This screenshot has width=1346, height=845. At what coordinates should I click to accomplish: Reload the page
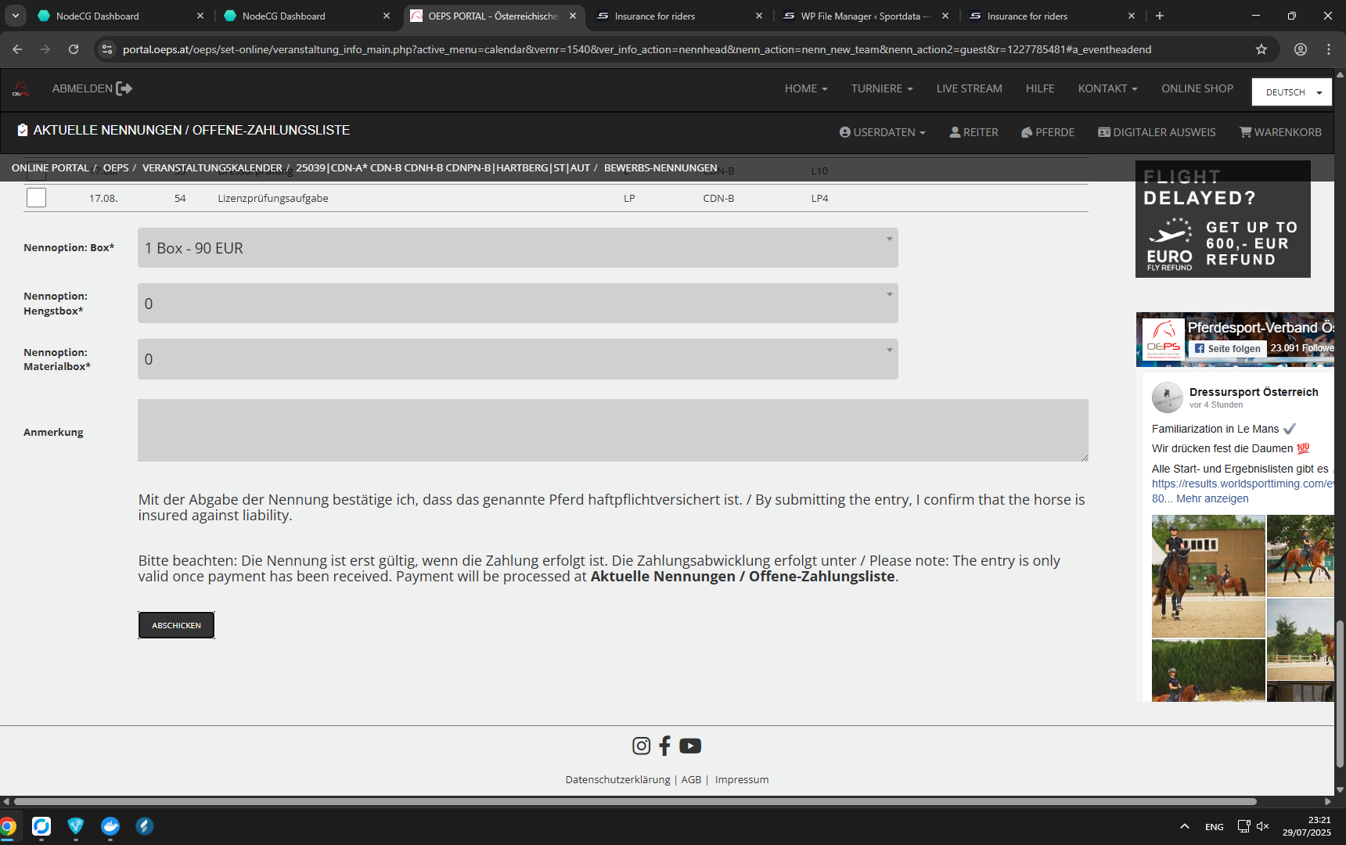74,49
